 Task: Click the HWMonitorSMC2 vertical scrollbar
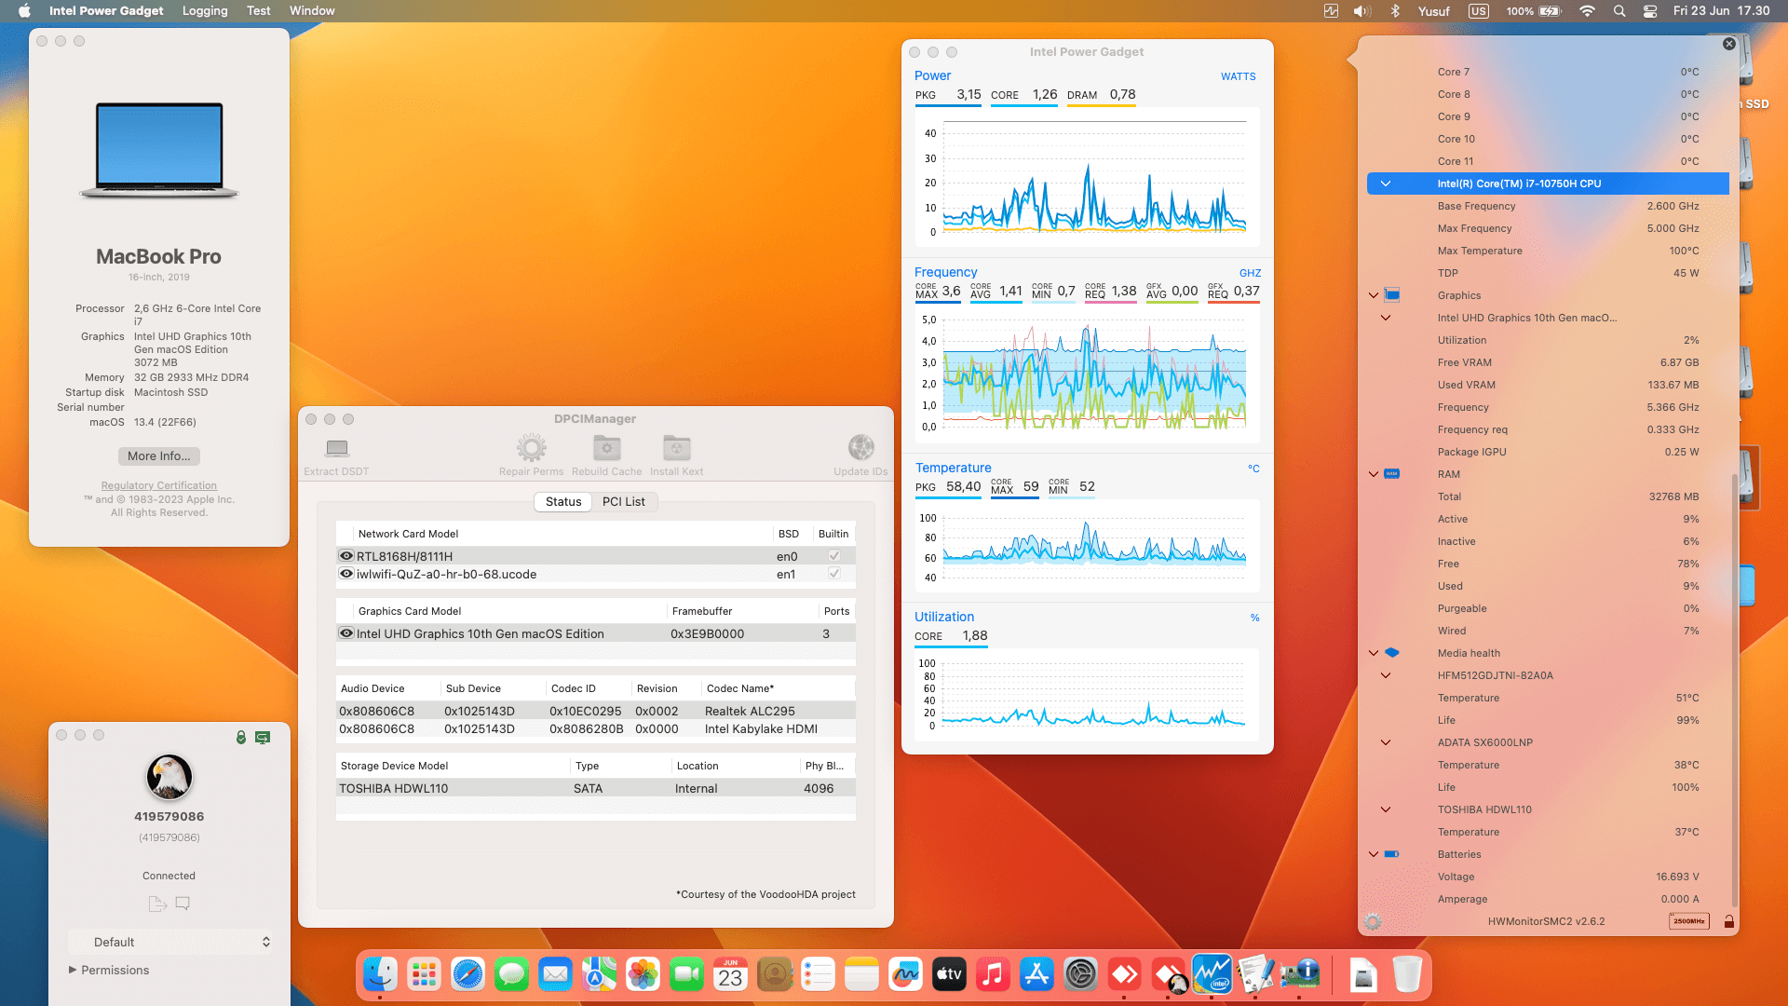click(x=1733, y=689)
